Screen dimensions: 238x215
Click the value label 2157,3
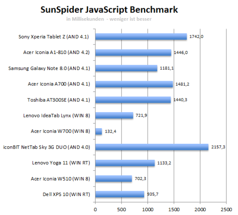tap(218, 147)
